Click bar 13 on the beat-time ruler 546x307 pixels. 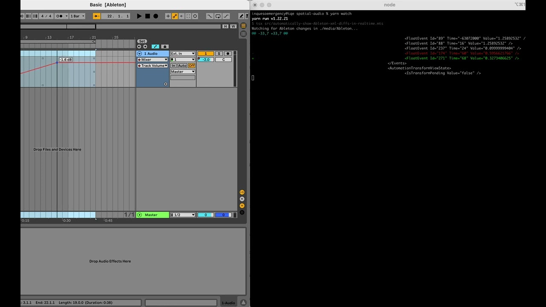pos(49,38)
